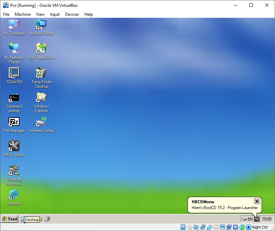Click the HBCDMenu tray icon

[257, 219]
